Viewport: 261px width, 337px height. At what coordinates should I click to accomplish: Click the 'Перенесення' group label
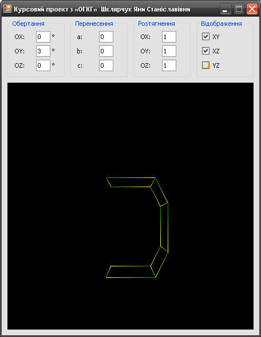tap(94, 24)
